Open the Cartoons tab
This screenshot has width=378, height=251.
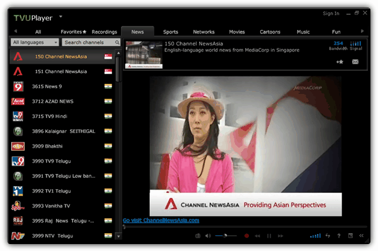tap(270, 32)
